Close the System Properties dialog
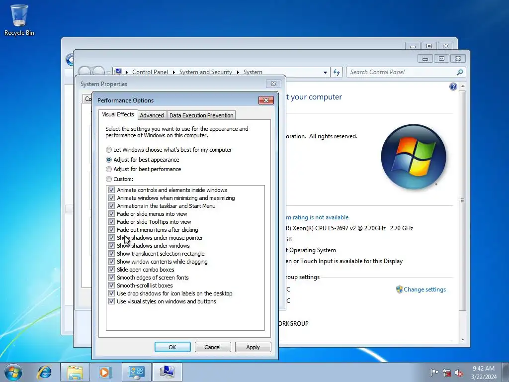 click(273, 84)
